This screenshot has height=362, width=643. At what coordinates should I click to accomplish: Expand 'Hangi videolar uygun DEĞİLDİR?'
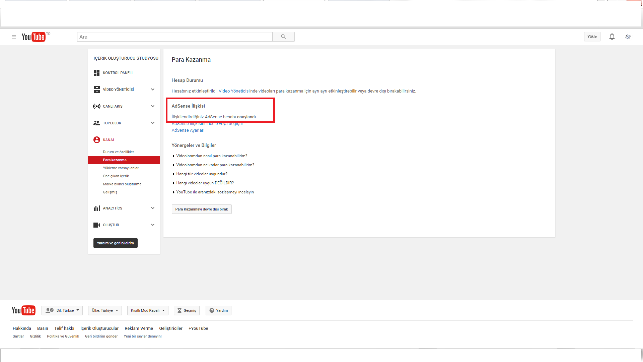(203, 183)
